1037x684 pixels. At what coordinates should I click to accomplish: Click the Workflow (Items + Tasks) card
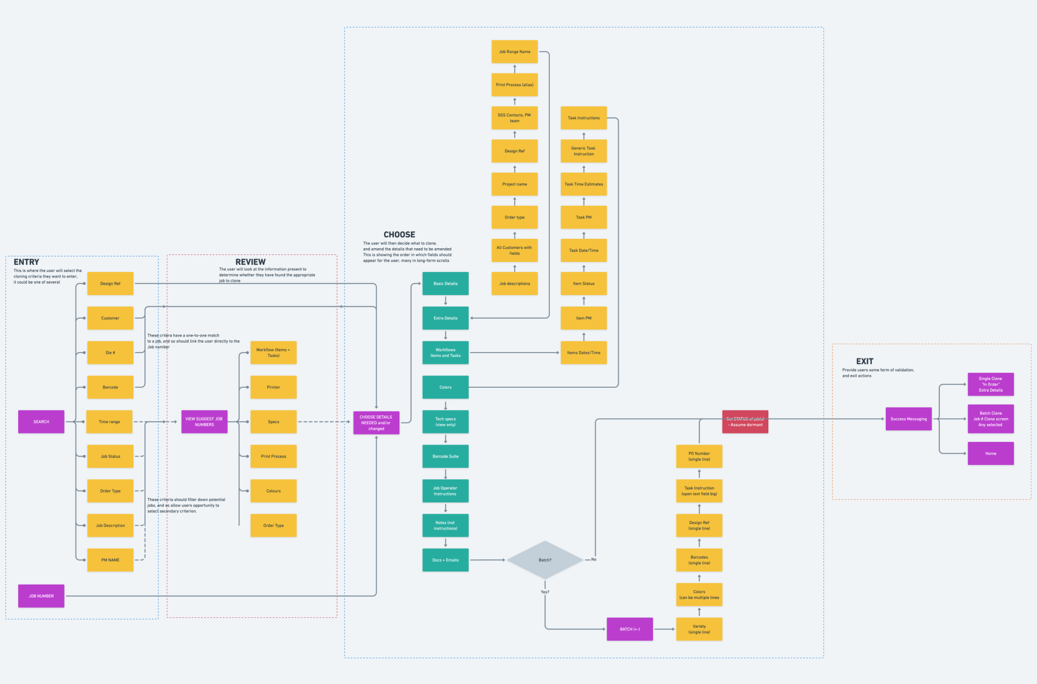tap(273, 352)
